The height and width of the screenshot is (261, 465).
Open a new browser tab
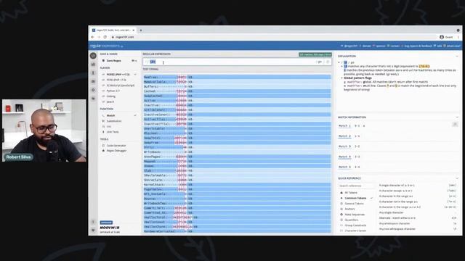(x=141, y=30)
